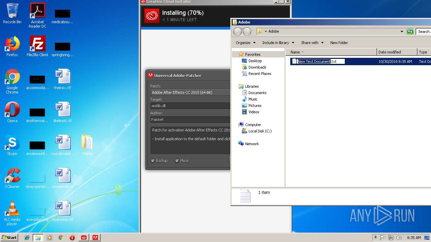Click Windows Media Player taskbar icon
Image resolution: width=431 pixels, height=242 pixels.
click(49, 238)
